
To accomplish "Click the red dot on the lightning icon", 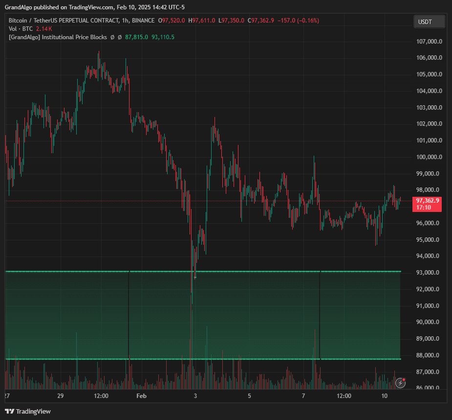I will [x=404, y=379].
